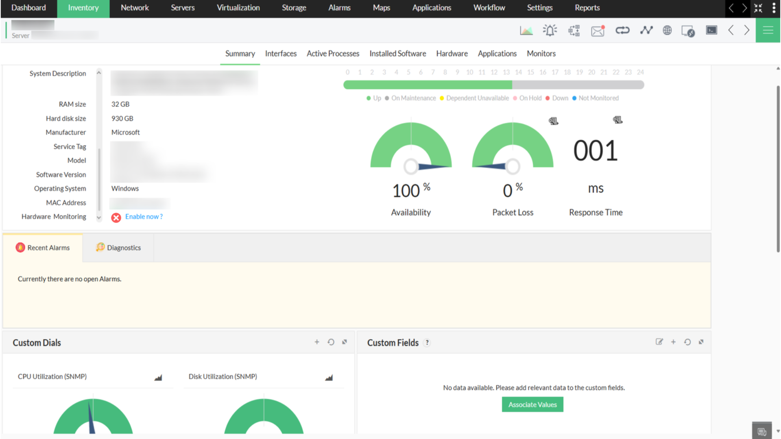Click the remote desktop monitor icon
The image size is (781, 439).
click(x=688, y=31)
